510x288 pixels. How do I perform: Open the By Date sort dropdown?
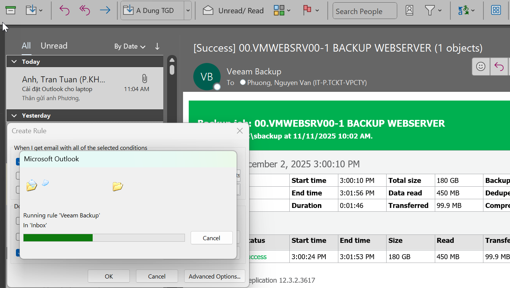[x=130, y=46]
